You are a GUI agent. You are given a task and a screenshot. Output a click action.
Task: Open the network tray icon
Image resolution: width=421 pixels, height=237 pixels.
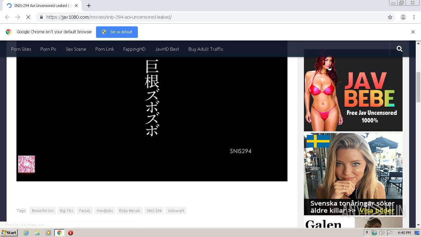pyautogui.click(x=374, y=233)
